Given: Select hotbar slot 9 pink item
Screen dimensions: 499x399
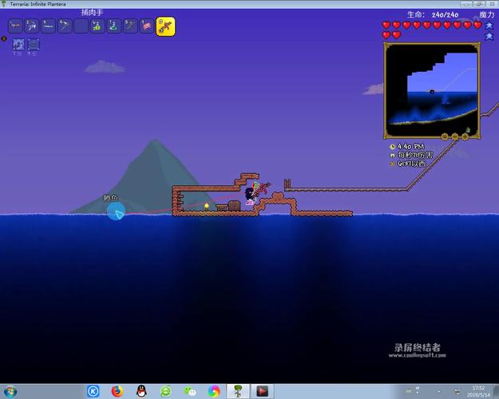Looking at the screenshot, I should [x=147, y=26].
